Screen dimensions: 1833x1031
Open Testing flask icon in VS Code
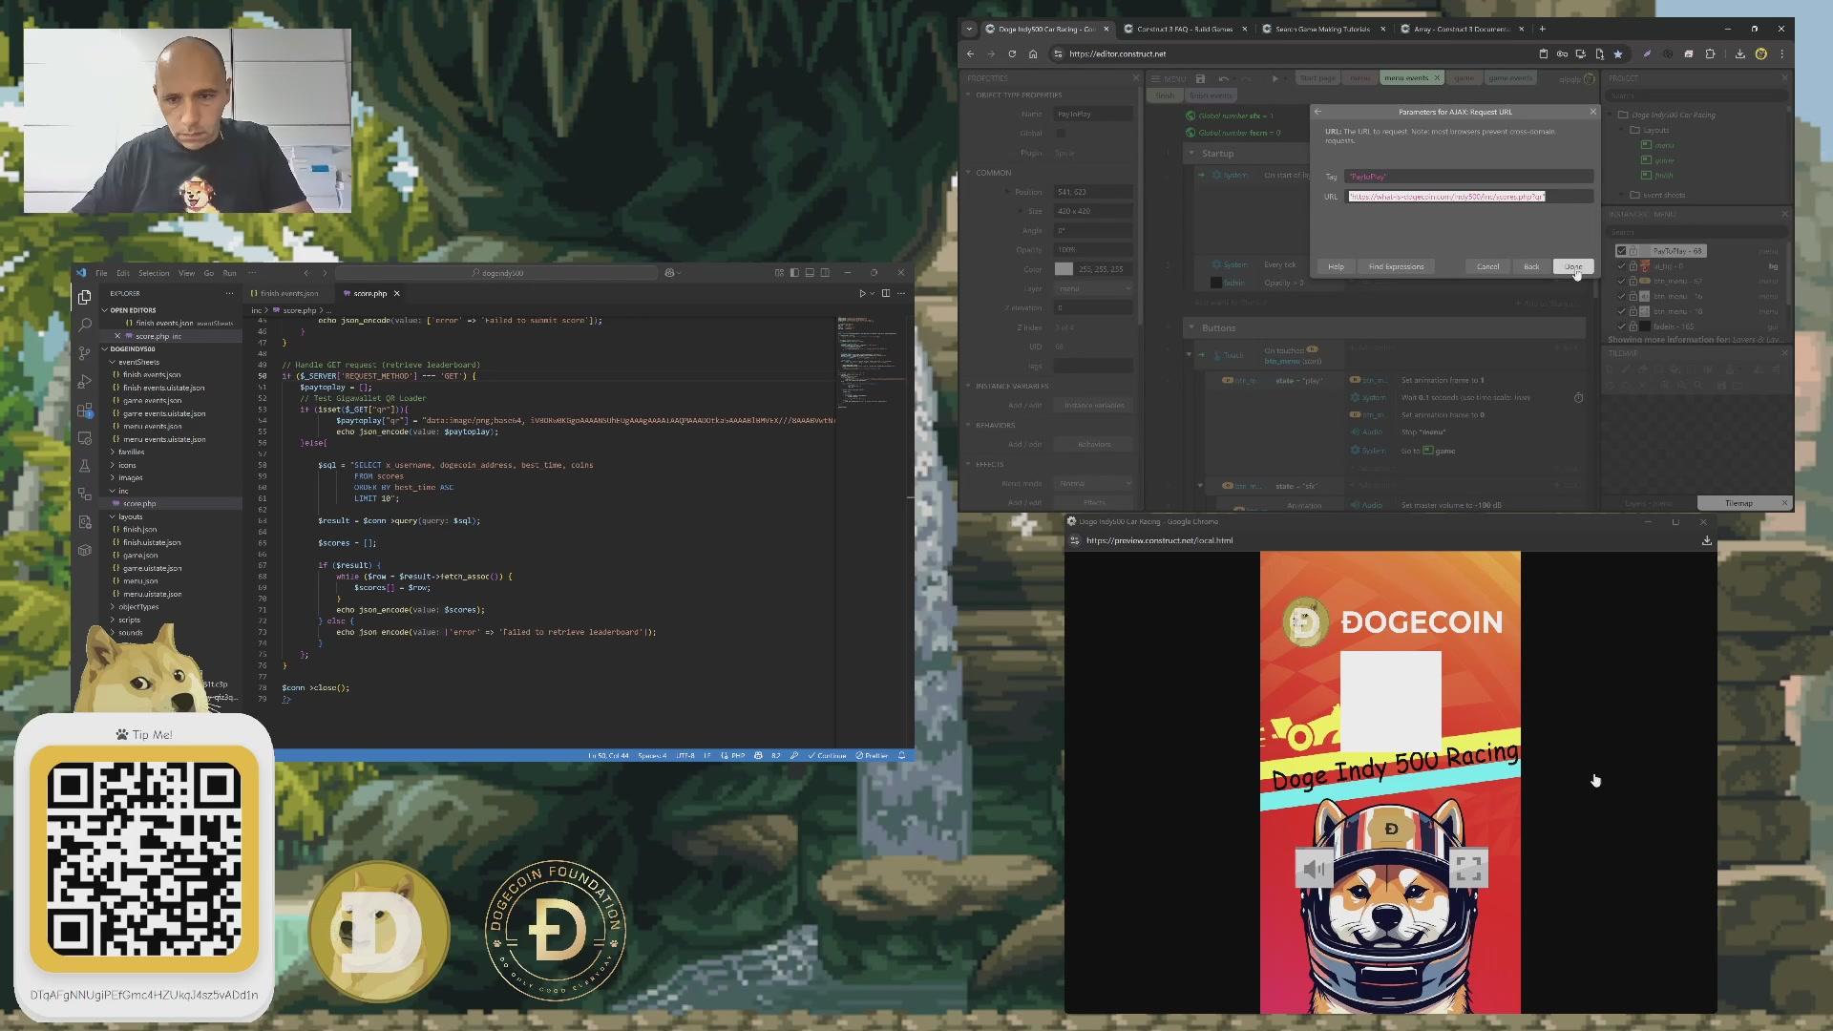pyautogui.click(x=85, y=466)
